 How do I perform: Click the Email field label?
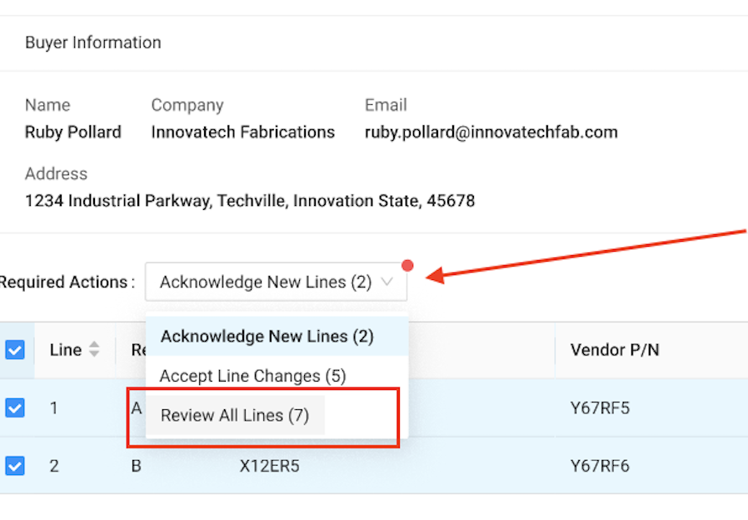386,105
